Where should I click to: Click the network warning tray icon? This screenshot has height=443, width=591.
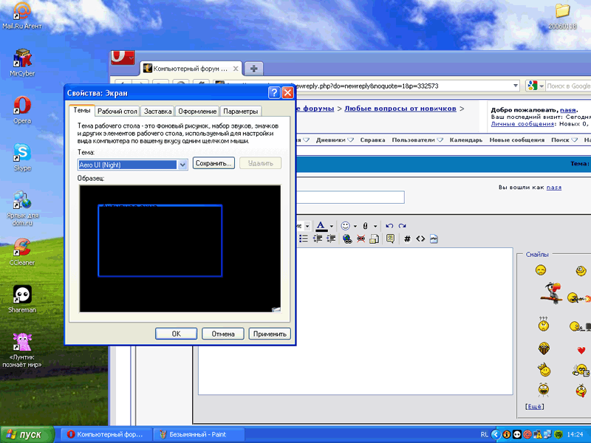(x=537, y=434)
